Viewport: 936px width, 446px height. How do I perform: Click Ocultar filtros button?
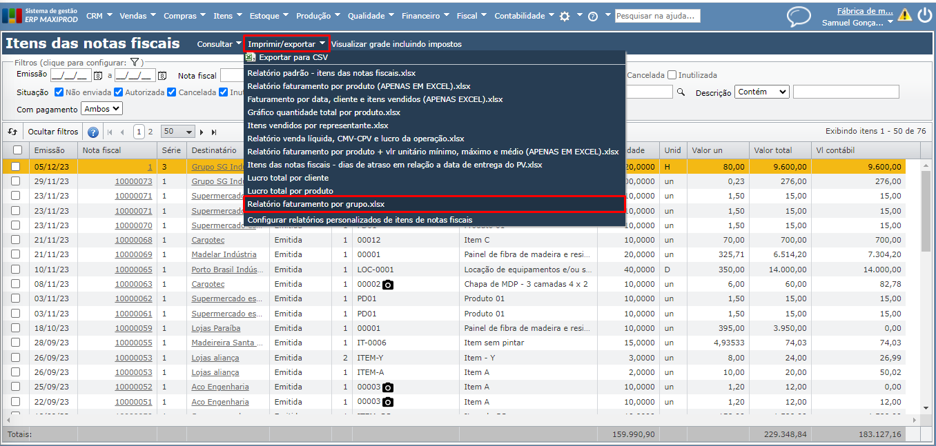(53, 132)
